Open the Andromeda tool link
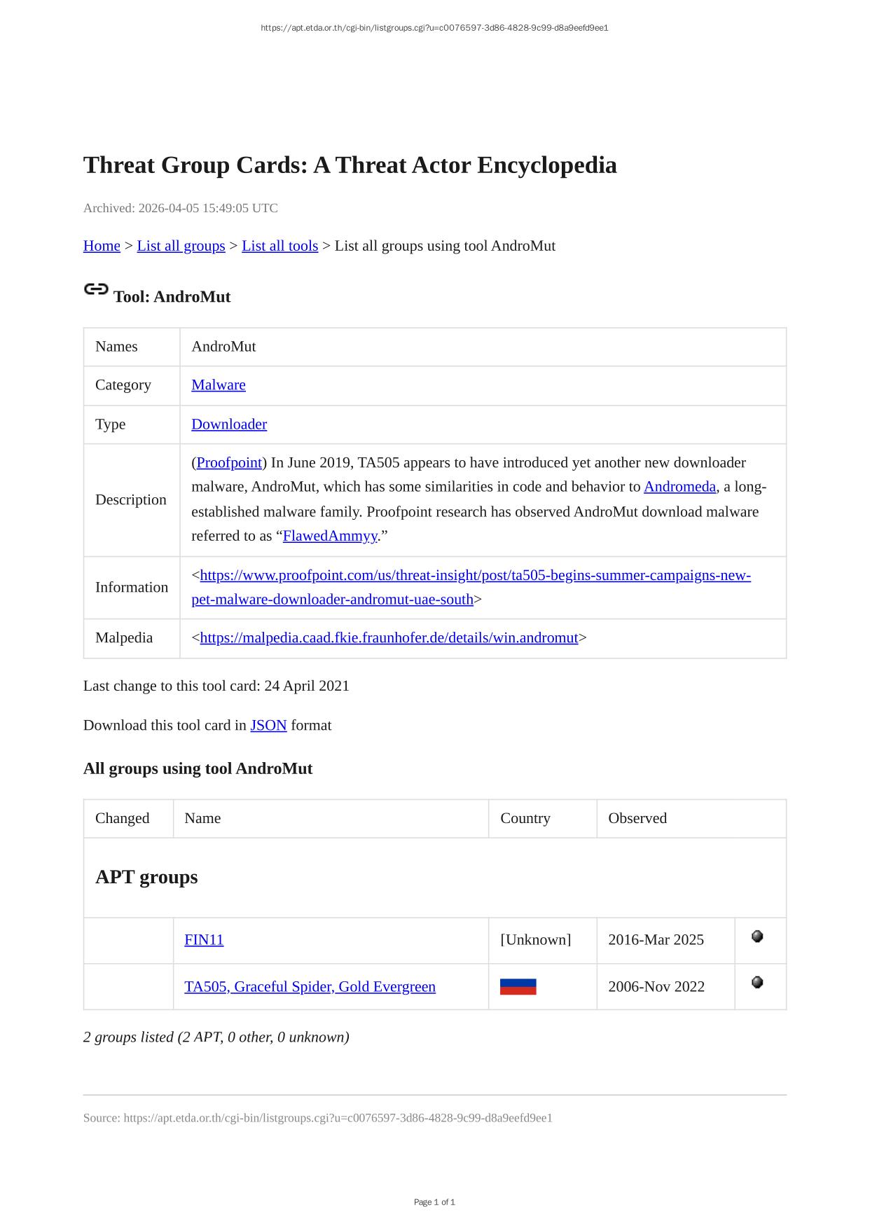Viewport: 870px width, 1230px height. pos(679,487)
